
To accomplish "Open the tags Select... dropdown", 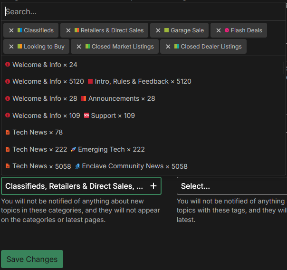I will [231, 186].
